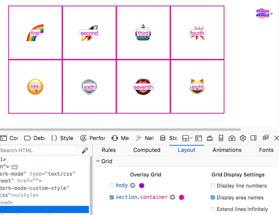
Task: Take a screenshot with the camera icon
Action: (x=232, y=138)
